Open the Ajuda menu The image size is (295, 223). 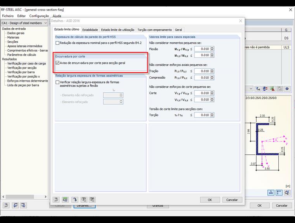pyautogui.click(x=57, y=16)
